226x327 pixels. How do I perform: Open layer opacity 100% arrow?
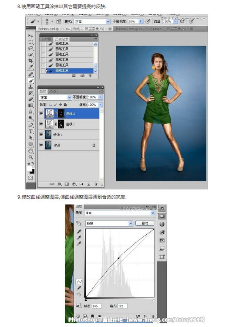point(101,97)
